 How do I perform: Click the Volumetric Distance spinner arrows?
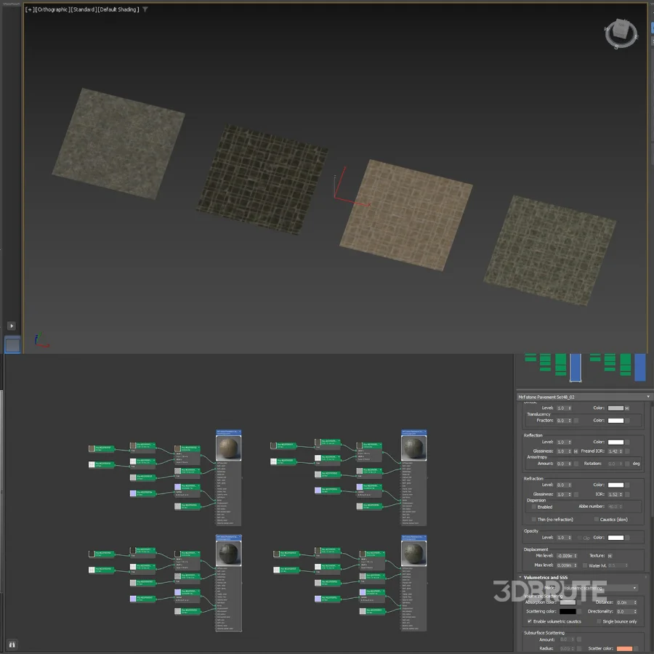635,602
